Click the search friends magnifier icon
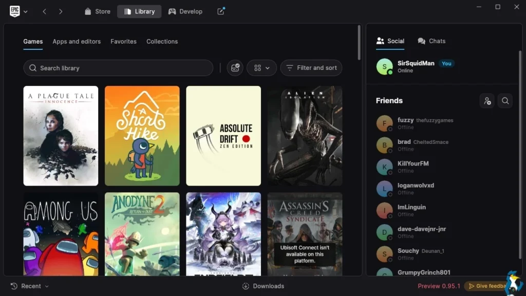 pyautogui.click(x=505, y=101)
